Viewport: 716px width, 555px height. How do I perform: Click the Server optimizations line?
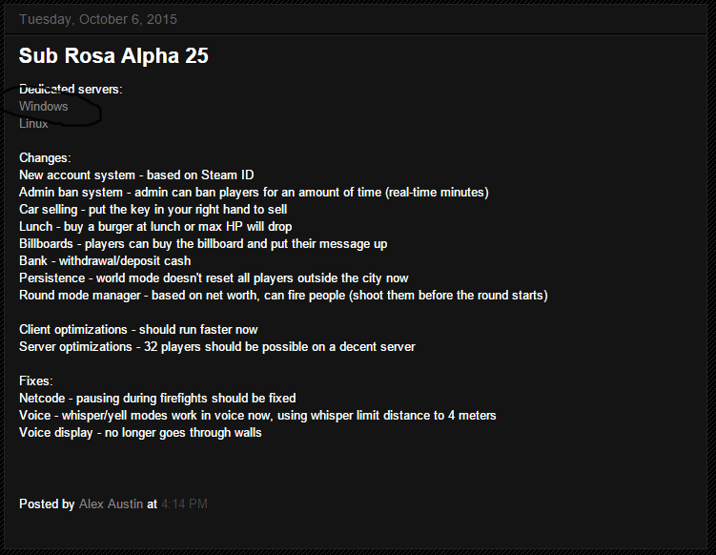click(x=217, y=347)
